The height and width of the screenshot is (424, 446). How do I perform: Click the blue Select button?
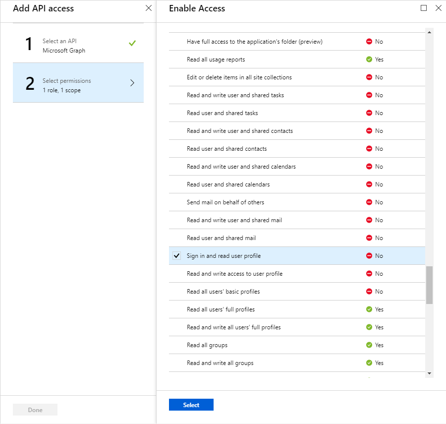pyautogui.click(x=191, y=405)
